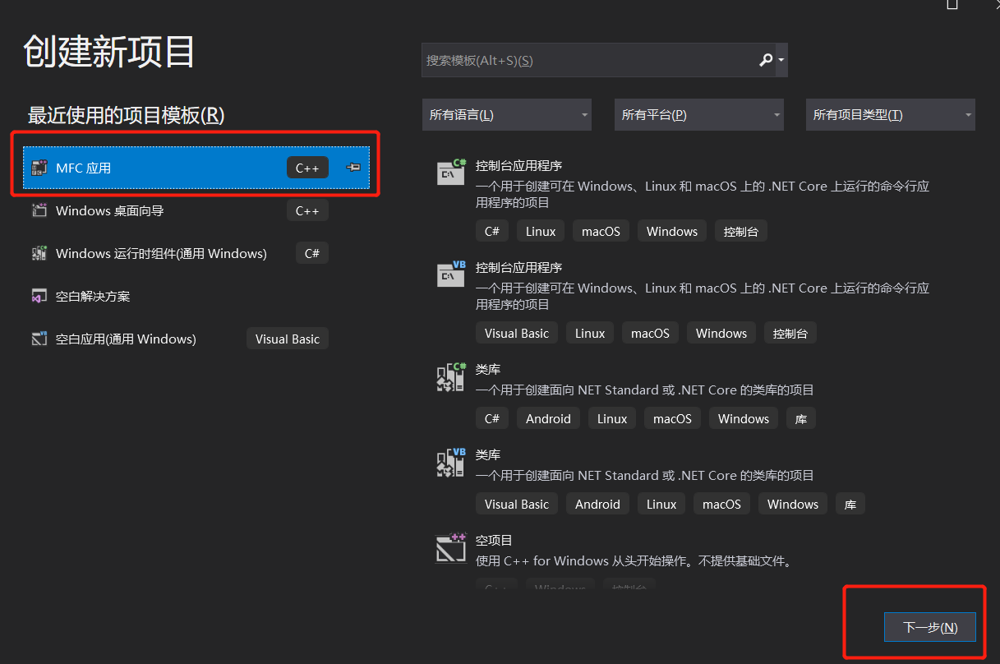Open the 所有项目类型 filter dropdown
This screenshot has width=1000, height=664.
[891, 115]
